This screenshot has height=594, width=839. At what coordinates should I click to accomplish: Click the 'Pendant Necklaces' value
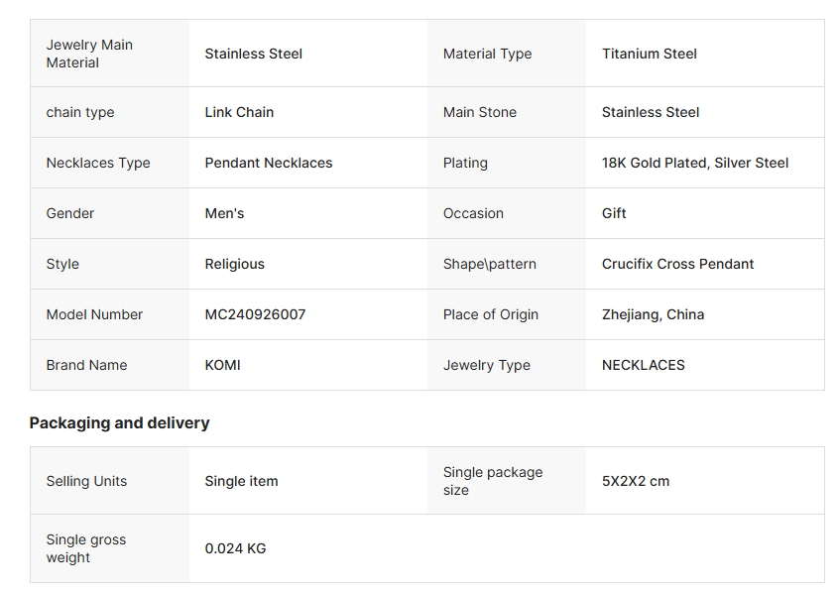coord(269,163)
